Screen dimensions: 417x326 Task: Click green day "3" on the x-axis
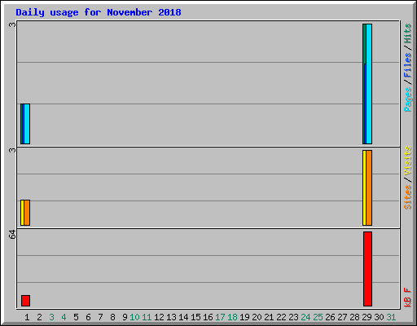click(x=51, y=317)
